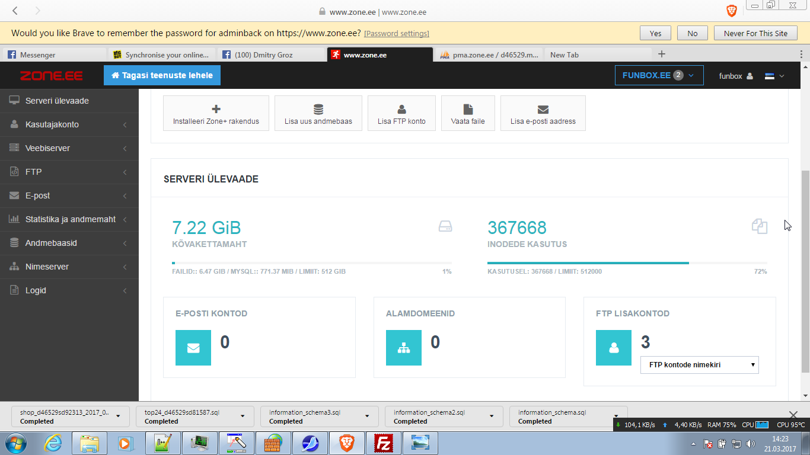Viewport: 810px width, 455px height.
Task: Click Lisa e-posti aadress button
Action: 543,113
